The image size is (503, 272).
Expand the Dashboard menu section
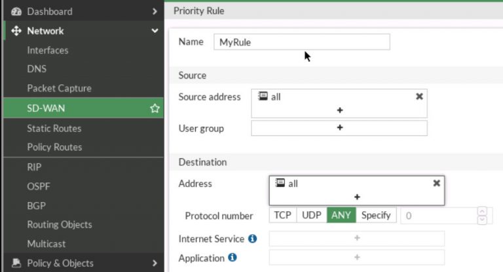click(155, 11)
